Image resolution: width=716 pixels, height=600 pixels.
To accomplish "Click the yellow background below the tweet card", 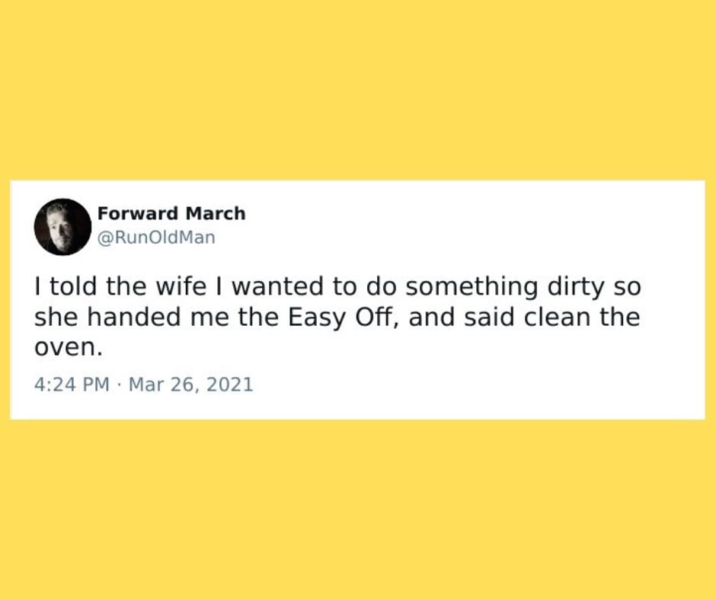I will [358, 509].
